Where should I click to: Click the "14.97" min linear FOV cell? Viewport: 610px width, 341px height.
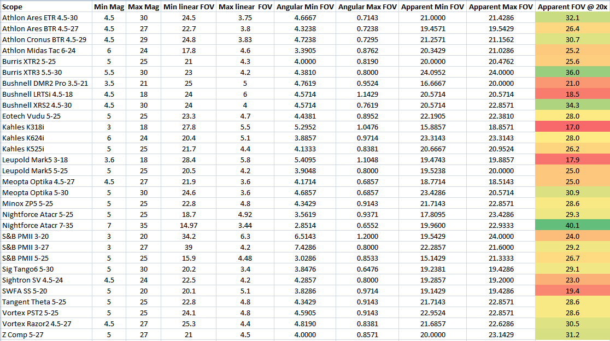[x=189, y=225]
